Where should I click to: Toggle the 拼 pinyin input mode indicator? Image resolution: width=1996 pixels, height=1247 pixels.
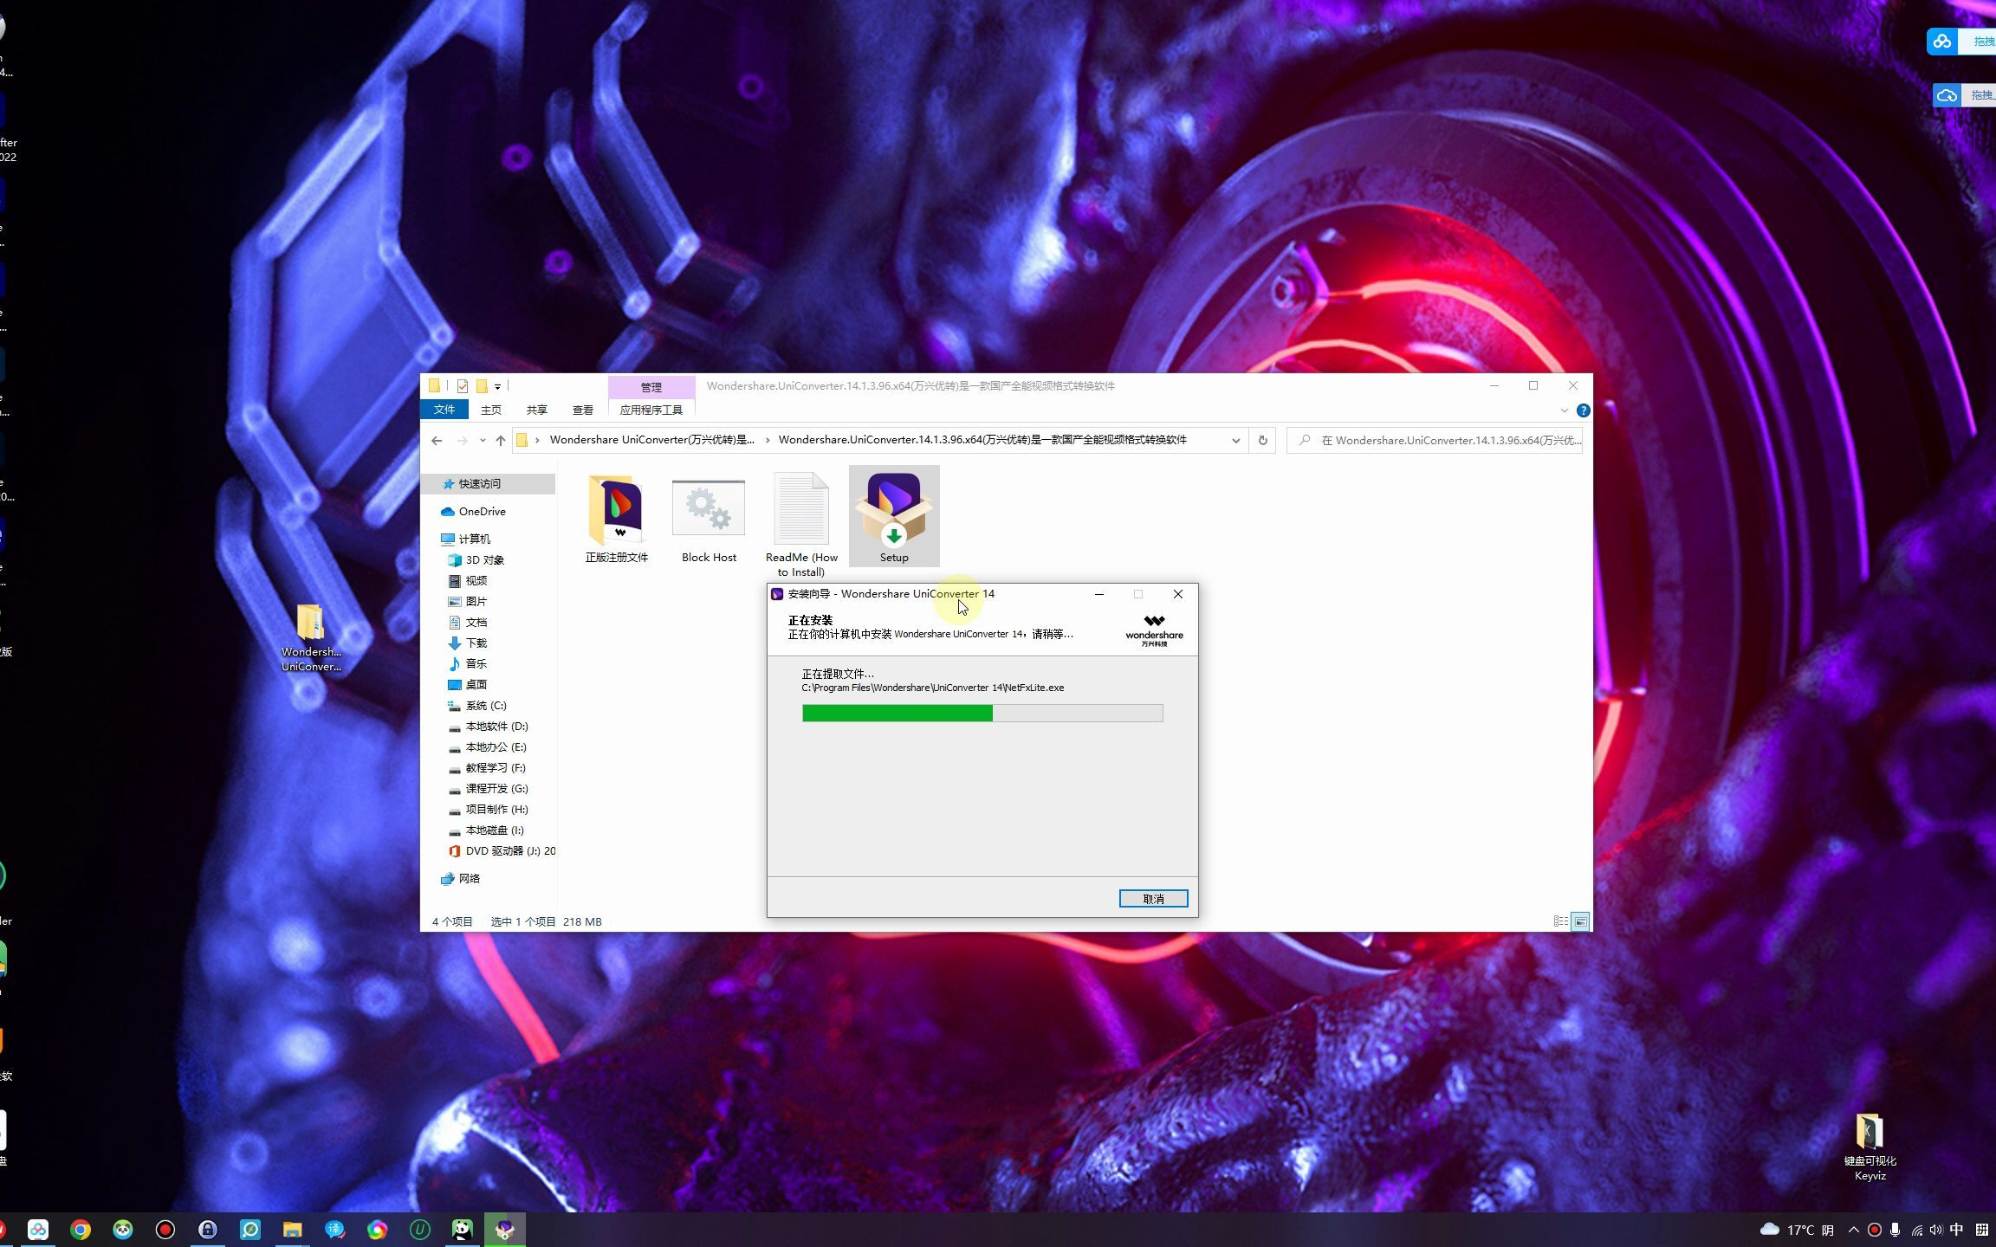tap(1982, 1230)
